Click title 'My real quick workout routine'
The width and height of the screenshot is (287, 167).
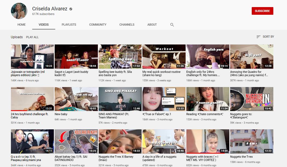point(162,73)
